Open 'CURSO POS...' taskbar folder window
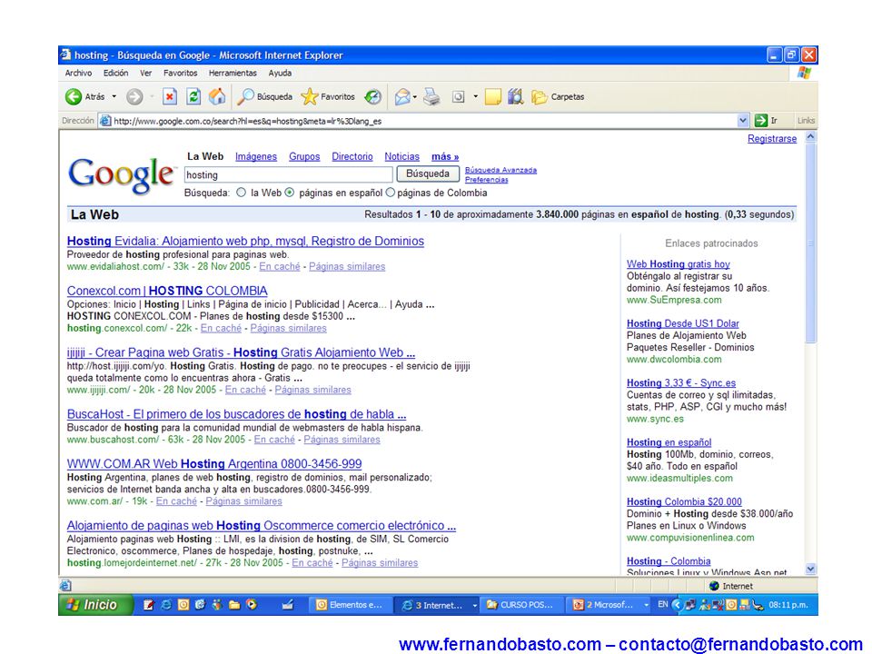This screenshot has height=654, width=872. coord(521,605)
